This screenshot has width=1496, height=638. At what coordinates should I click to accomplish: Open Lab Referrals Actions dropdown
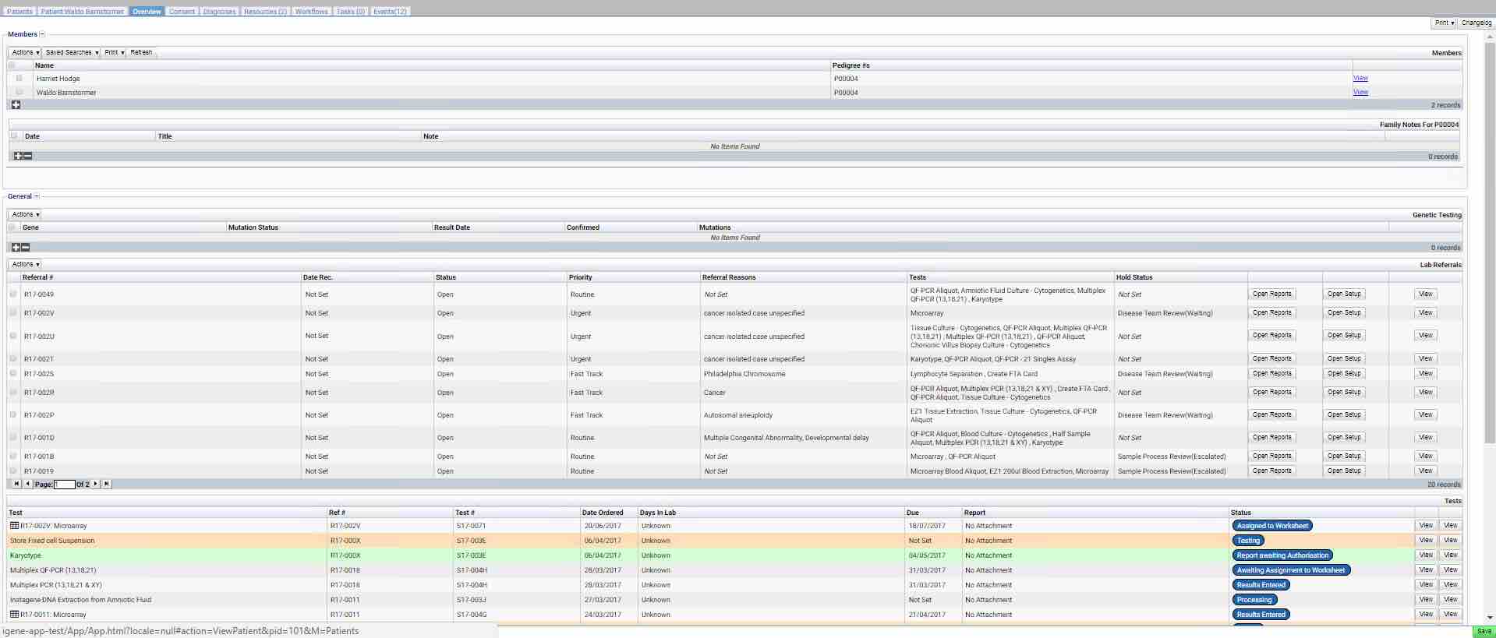click(x=25, y=264)
